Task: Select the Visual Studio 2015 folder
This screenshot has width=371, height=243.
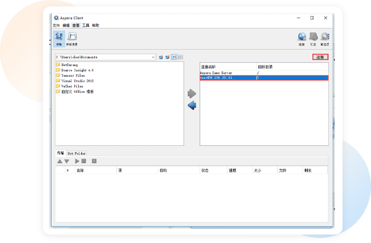Action: [77, 81]
